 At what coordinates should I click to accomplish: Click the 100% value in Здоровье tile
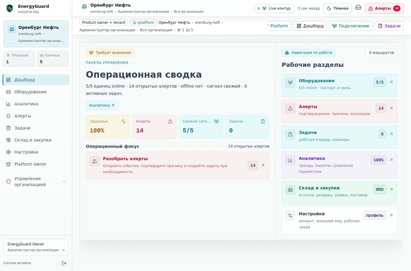point(97,131)
